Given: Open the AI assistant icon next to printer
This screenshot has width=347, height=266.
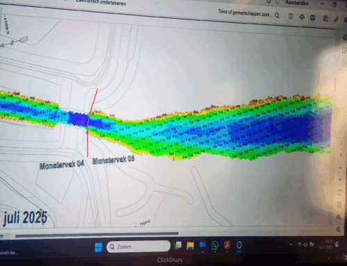Looking at the screenshot, I should point(325,19).
